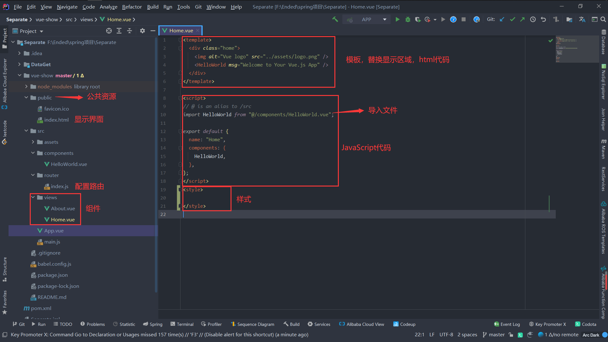Collapse the views folder
This screenshot has width=608, height=342.
[x=33, y=197]
